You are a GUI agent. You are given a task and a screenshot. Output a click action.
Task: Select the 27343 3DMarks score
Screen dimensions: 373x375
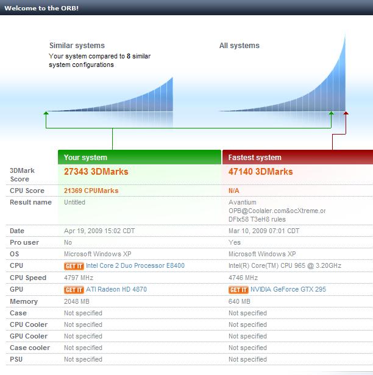point(96,172)
